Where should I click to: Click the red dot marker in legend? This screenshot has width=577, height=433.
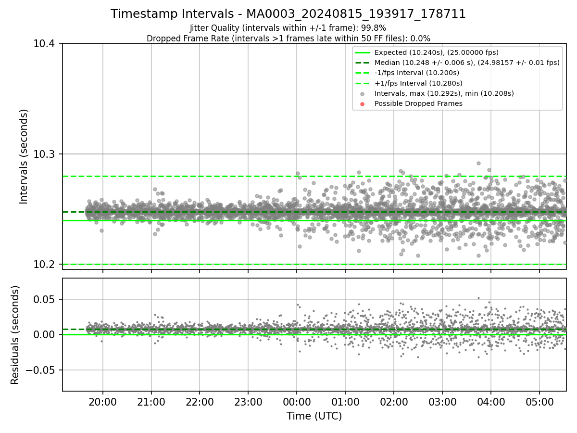(363, 104)
